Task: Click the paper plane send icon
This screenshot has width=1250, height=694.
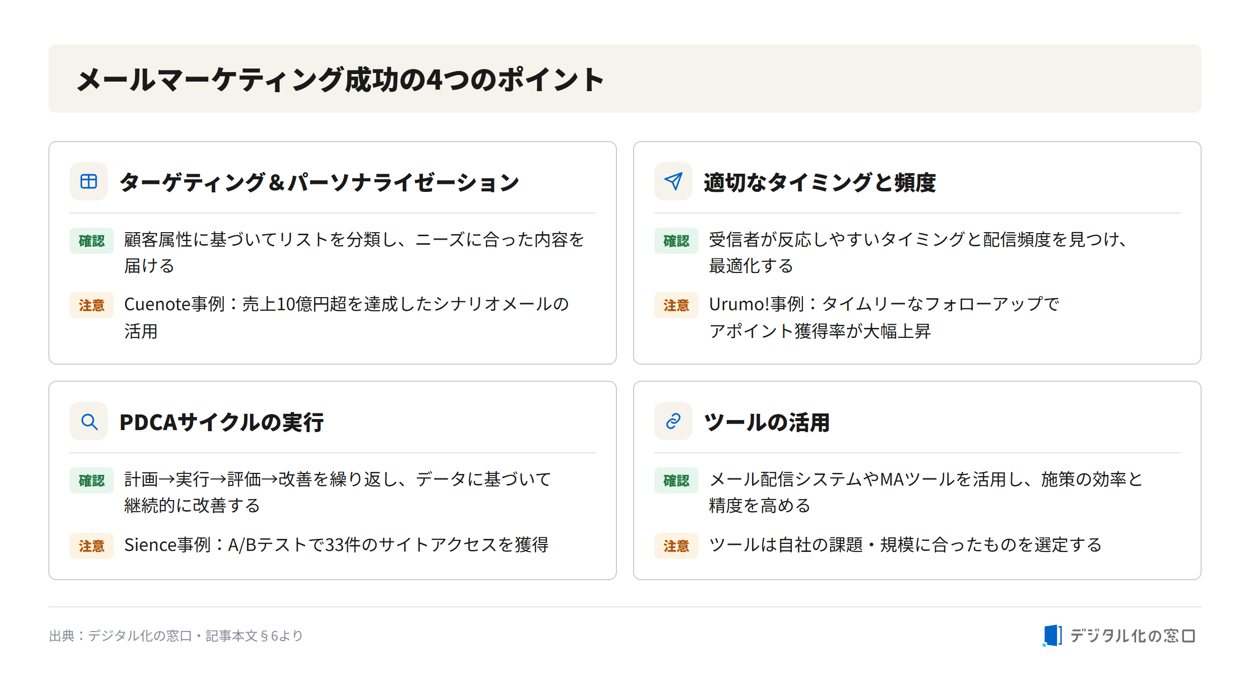Action: point(673,181)
